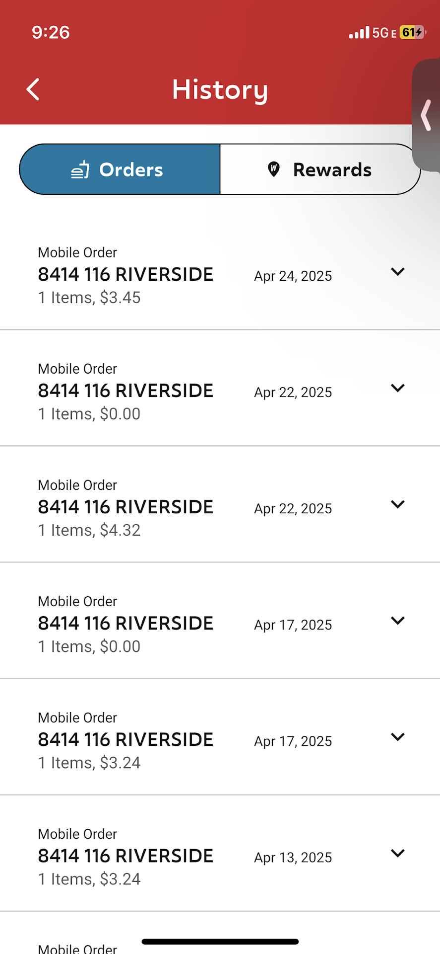Tap the back arrow in header
The image size is (440, 954).
point(33,89)
